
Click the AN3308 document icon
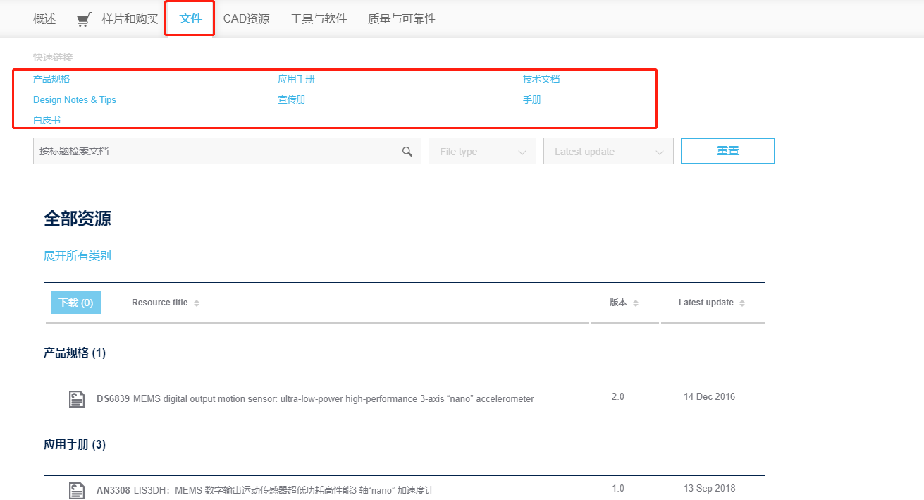(77, 491)
